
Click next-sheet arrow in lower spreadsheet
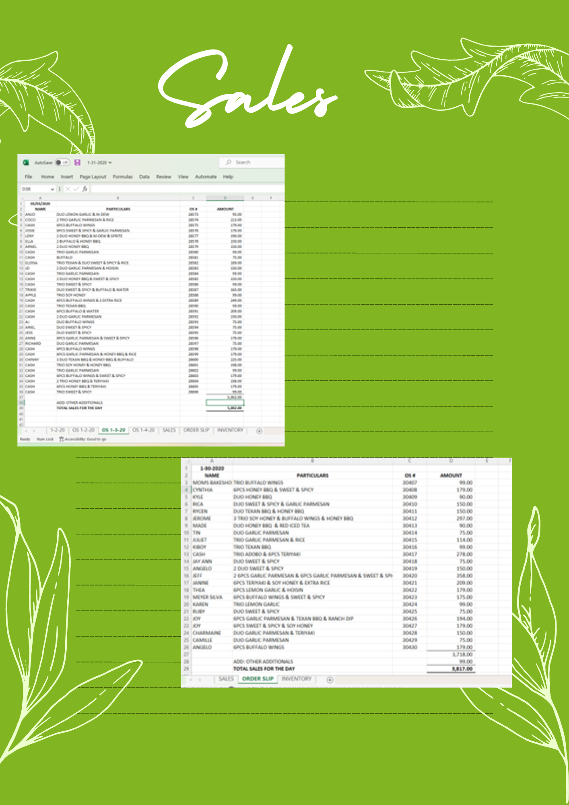click(200, 680)
